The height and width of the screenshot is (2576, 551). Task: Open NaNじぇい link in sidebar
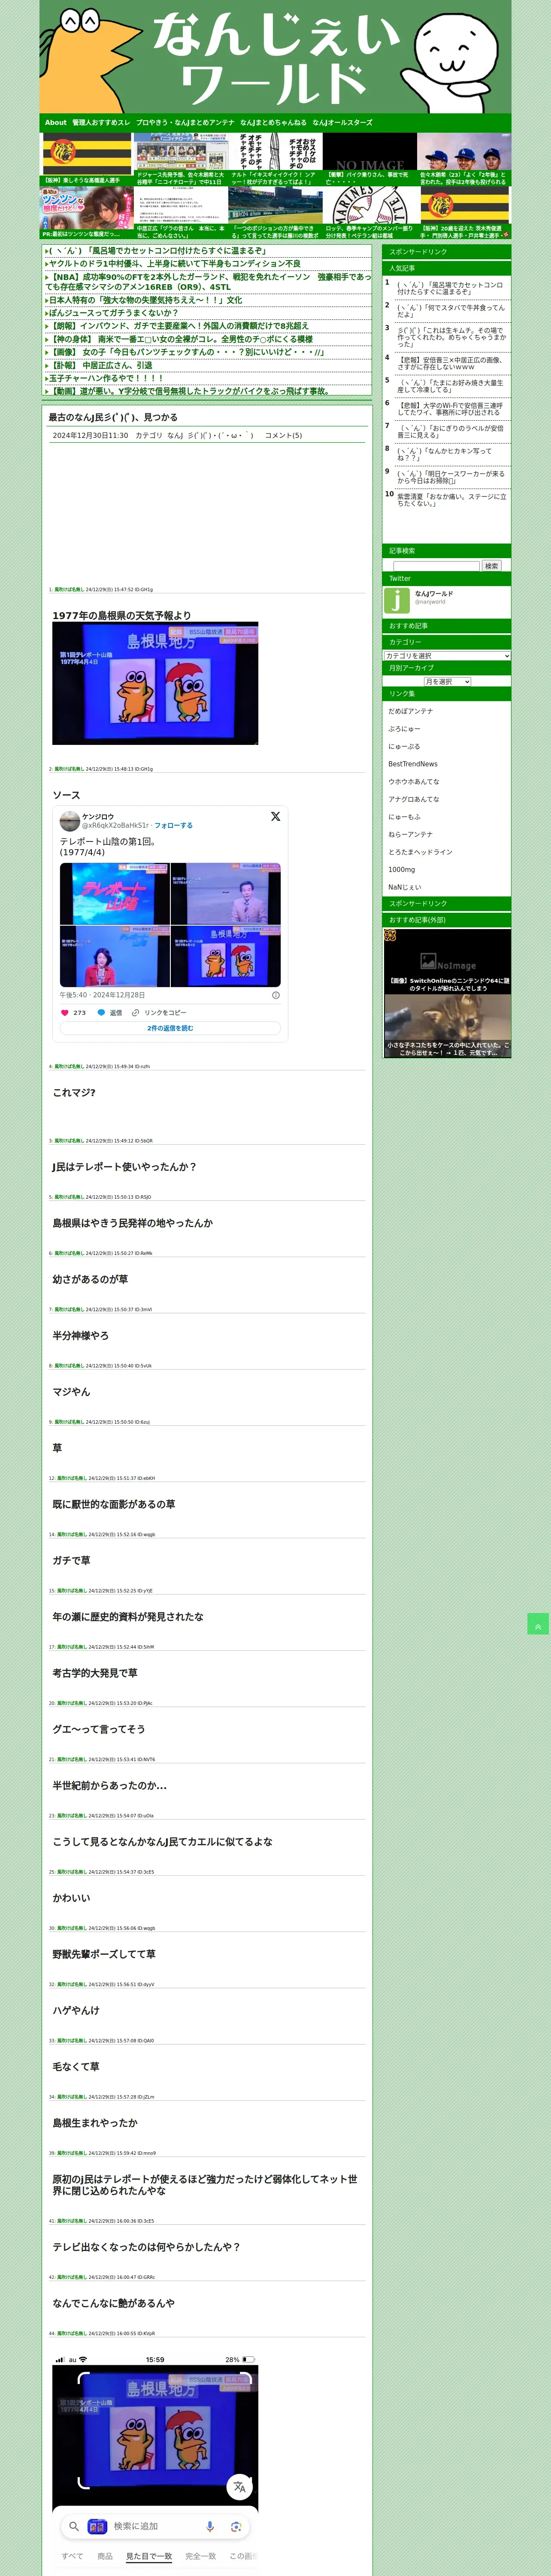pos(405,887)
